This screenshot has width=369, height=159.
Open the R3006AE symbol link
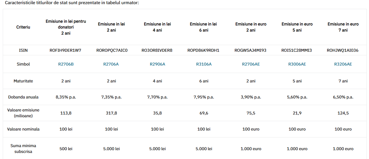click(x=297, y=64)
